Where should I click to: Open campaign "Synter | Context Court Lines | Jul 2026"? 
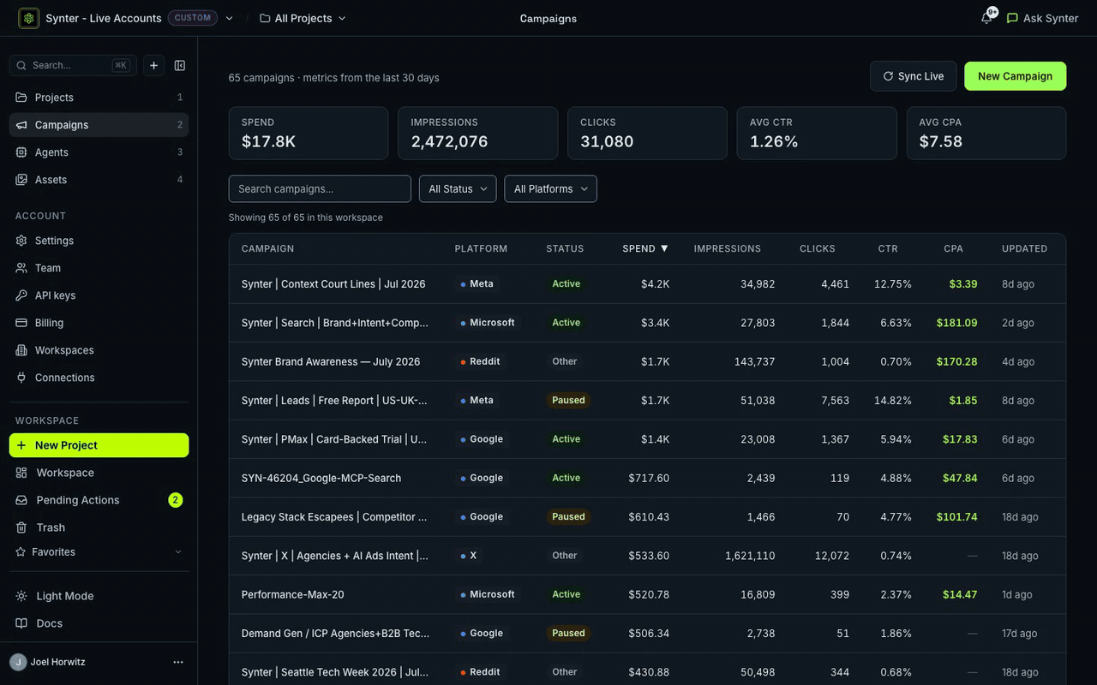click(x=333, y=283)
